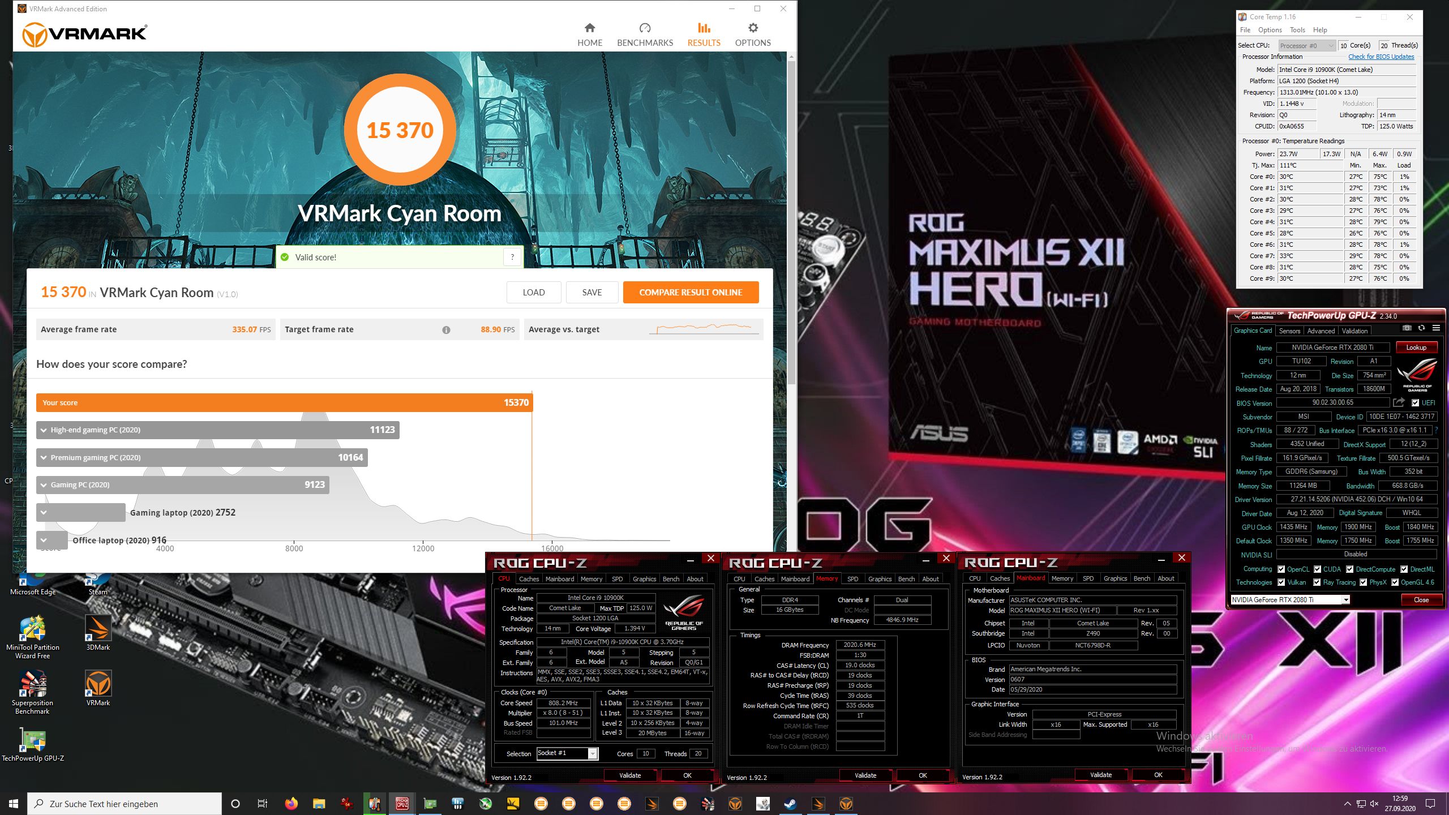Click the Check for BIOS Updates link
This screenshot has width=1449, height=815.
1381,57
